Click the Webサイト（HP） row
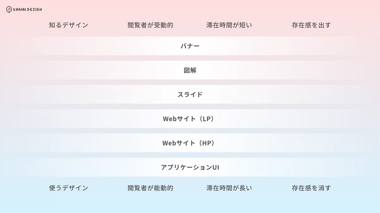This screenshot has width=380, height=213. click(x=190, y=143)
